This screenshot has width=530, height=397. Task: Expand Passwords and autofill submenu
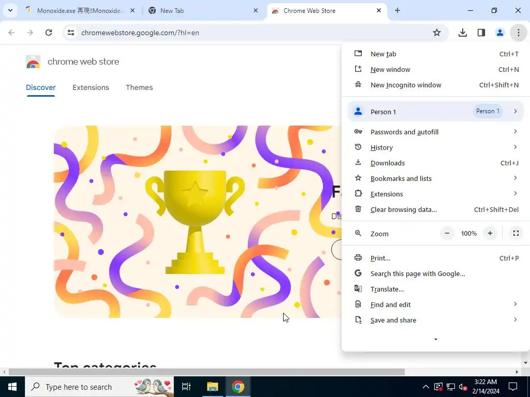tap(436, 132)
